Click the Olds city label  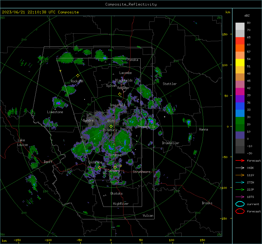pyautogui.click(x=111, y=121)
